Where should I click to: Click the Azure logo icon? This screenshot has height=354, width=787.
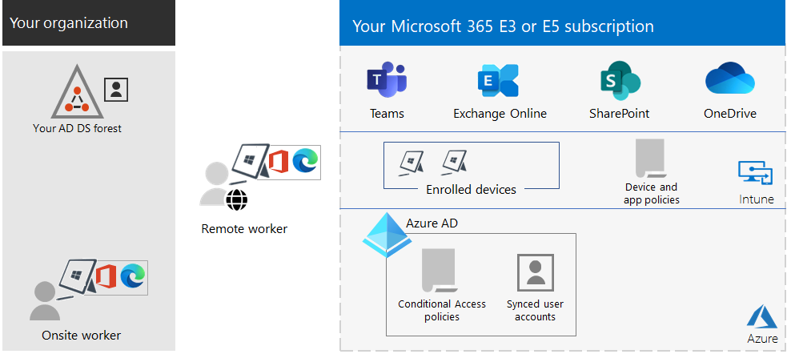click(762, 316)
